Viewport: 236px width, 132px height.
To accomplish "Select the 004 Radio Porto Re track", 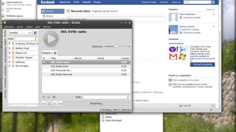I will [86, 74].
